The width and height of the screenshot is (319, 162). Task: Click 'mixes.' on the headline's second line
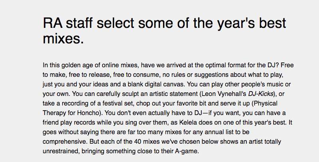63,38
